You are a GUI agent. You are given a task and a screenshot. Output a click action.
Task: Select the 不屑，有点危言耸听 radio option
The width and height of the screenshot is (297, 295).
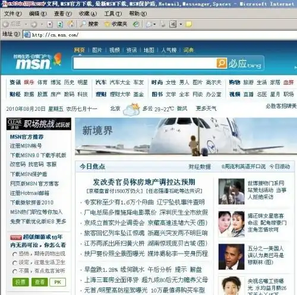15,271
